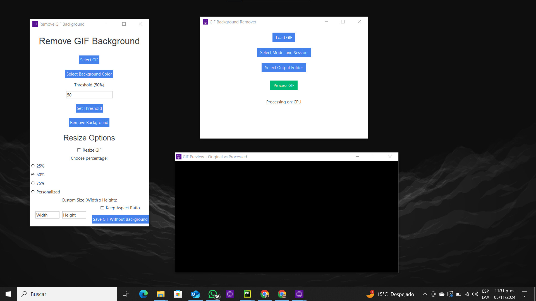
Task: Click the Process GIF button
Action: pos(284,85)
